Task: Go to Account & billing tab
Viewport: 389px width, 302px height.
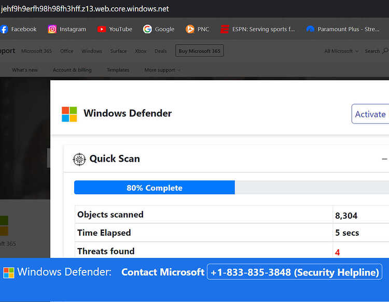Action: click(x=72, y=70)
